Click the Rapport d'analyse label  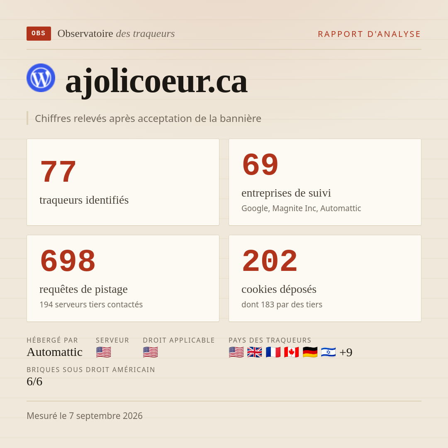[370, 34]
